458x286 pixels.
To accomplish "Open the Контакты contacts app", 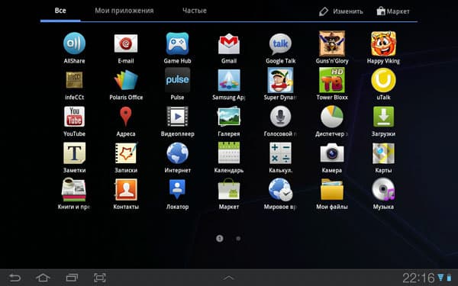I will point(126,190).
